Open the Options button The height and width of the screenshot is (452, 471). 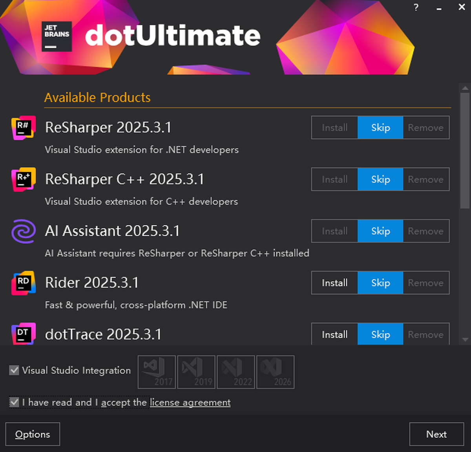33,434
